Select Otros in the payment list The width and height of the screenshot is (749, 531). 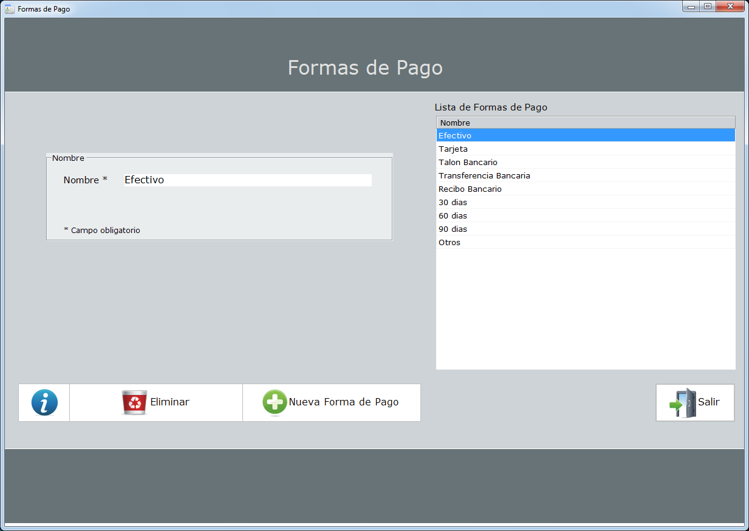[x=585, y=242]
